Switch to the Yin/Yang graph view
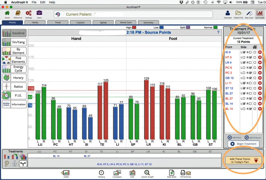This screenshot has width=266, height=180. coord(14,42)
